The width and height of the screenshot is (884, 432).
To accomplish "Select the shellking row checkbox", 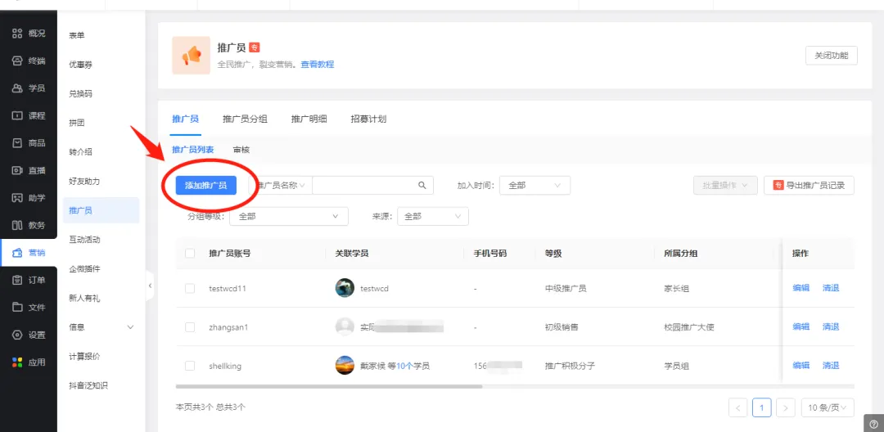I will click(x=190, y=366).
